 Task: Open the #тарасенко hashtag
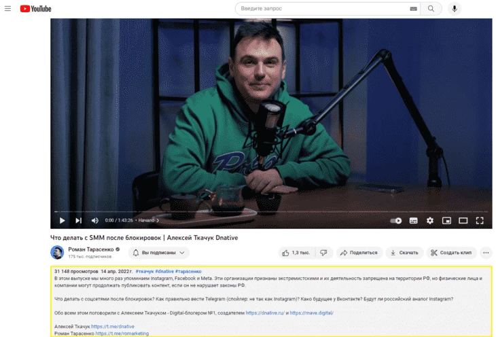[x=188, y=271]
